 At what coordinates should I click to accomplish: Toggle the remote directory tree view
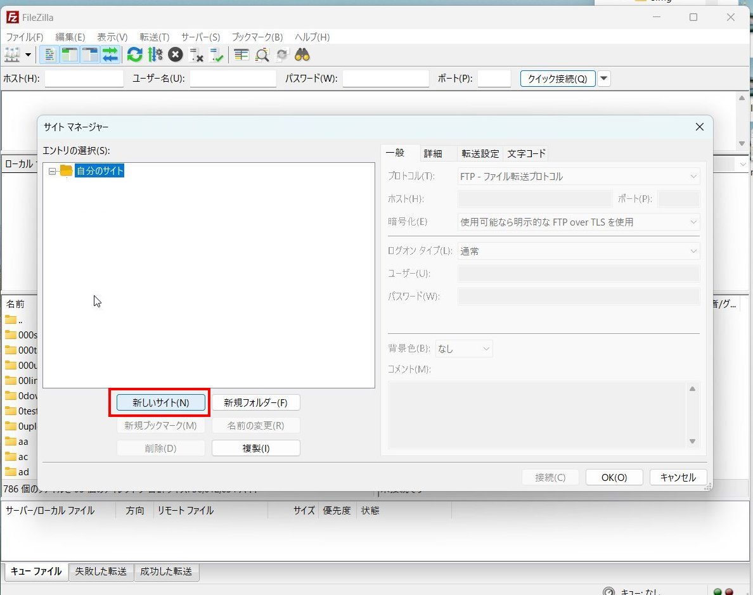pyautogui.click(x=90, y=55)
